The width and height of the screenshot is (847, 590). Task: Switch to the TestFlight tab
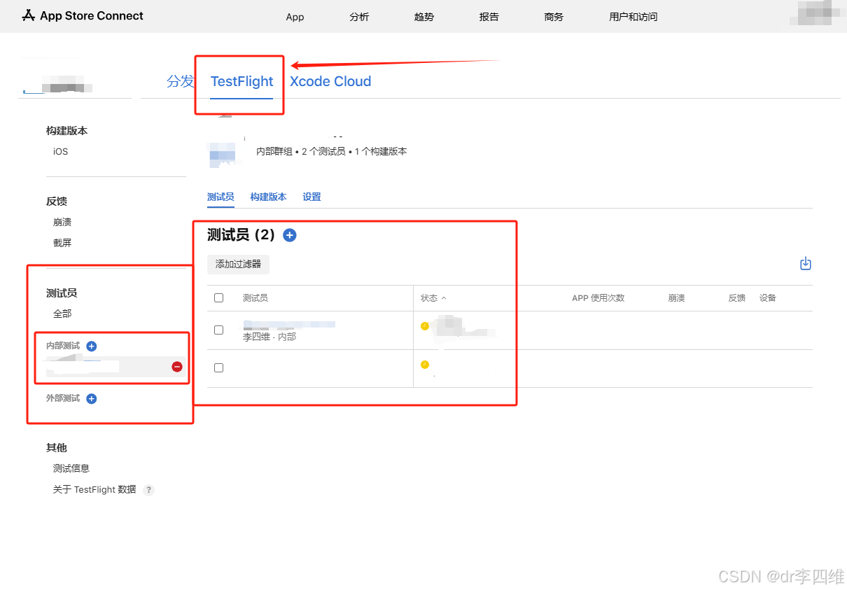click(x=242, y=81)
